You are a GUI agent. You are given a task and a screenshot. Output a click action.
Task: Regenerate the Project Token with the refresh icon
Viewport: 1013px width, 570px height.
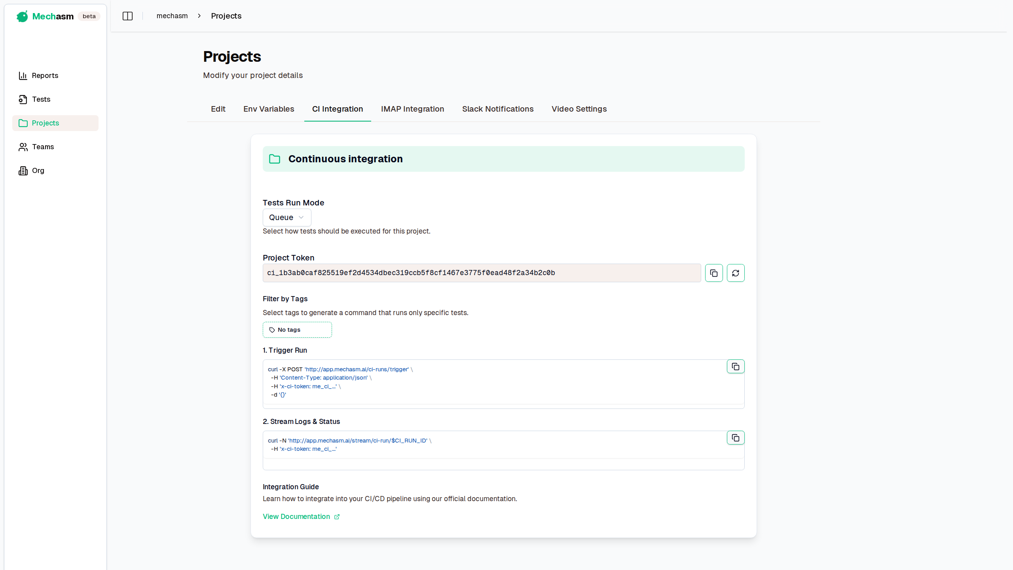tap(736, 273)
